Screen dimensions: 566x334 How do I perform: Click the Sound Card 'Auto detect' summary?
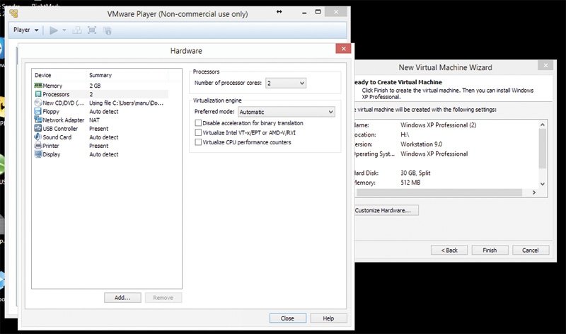coord(103,137)
